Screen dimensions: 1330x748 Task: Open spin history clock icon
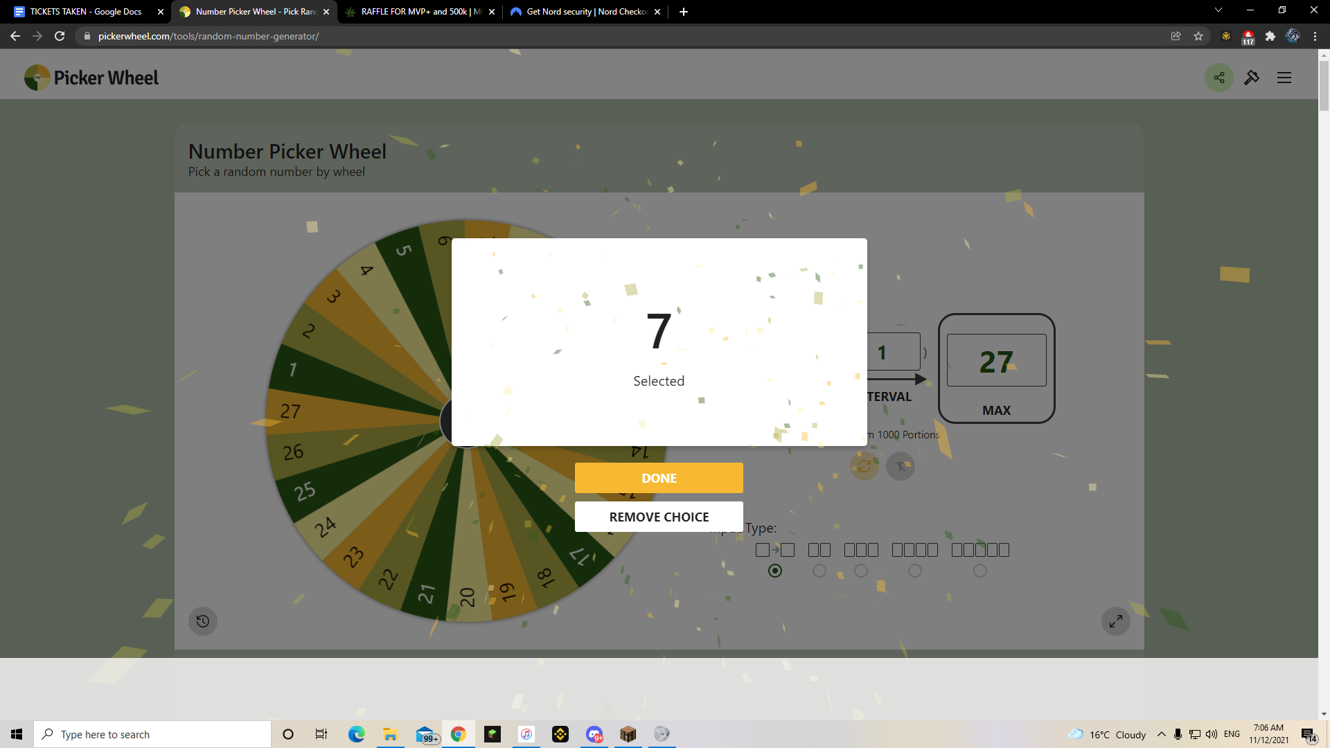pyautogui.click(x=203, y=621)
